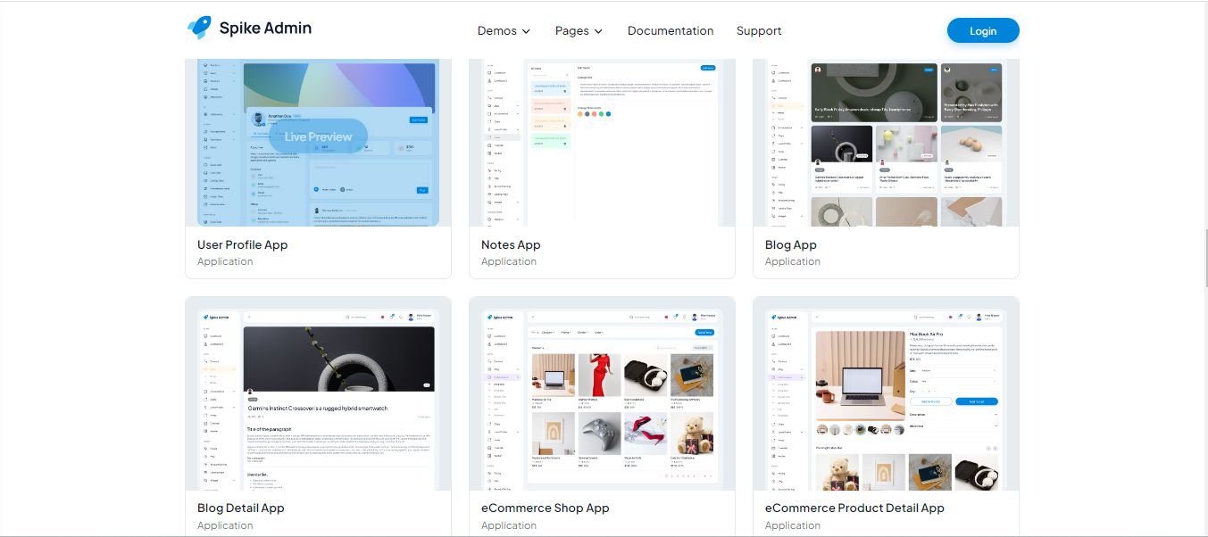Click the blue Login button
Viewport: 1208px width, 537px height.
(x=983, y=30)
